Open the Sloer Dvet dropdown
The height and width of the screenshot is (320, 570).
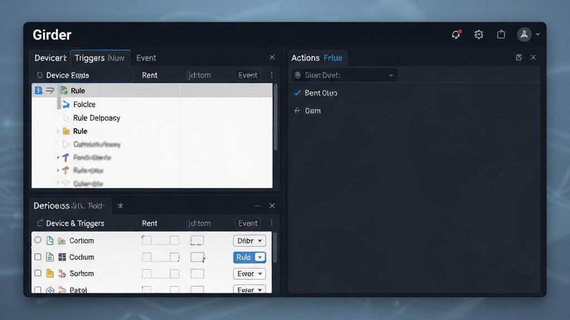tap(344, 75)
